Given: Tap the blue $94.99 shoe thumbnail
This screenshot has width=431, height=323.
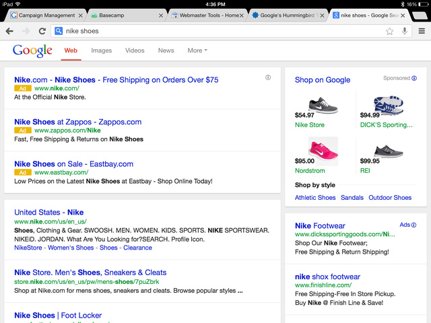Looking at the screenshot, I should (389, 105).
